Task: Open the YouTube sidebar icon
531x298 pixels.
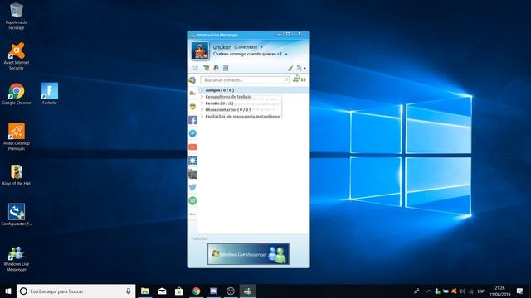Action: coord(192,147)
